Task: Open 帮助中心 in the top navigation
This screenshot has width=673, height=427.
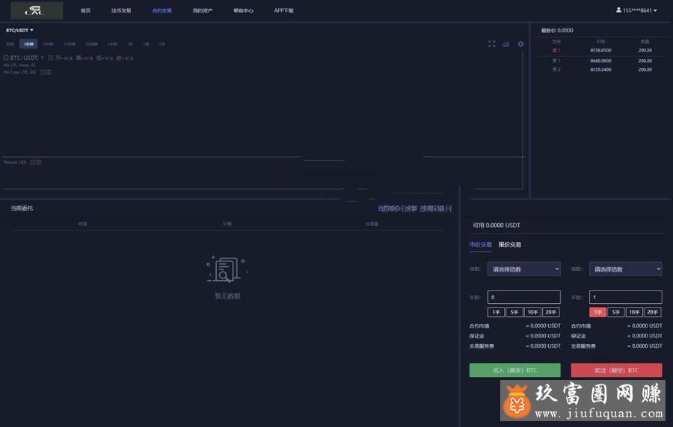Action: (x=243, y=10)
